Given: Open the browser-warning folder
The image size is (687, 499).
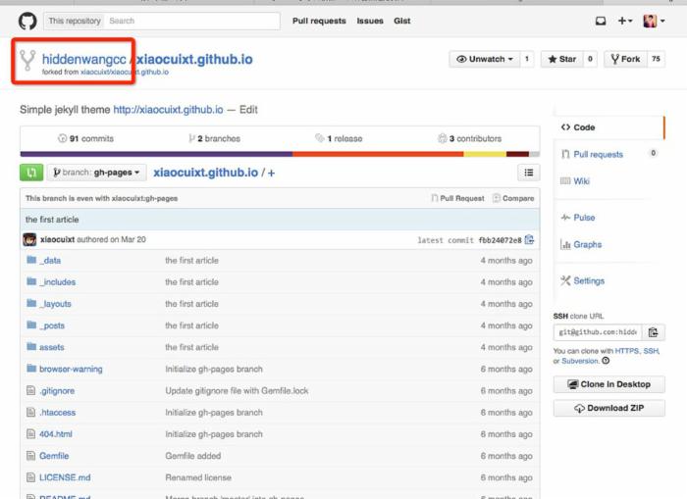Looking at the screenshot, I should coord(71,369).
